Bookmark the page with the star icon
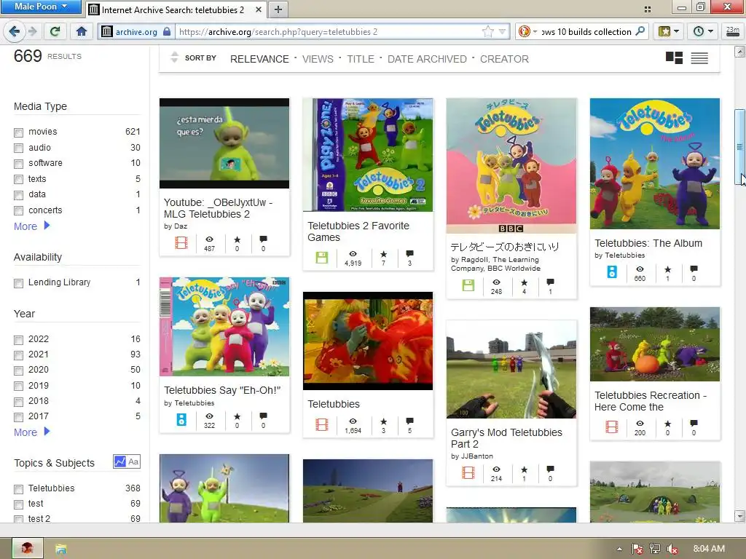 (x=487, y=32)
